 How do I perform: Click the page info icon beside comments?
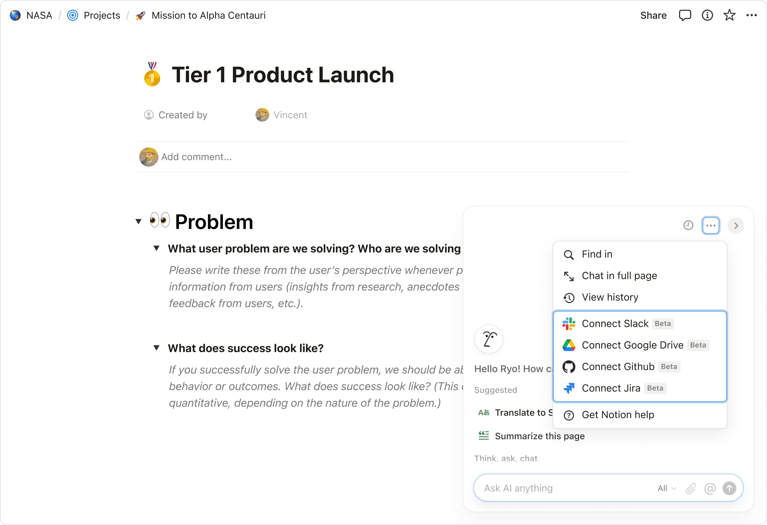pyautogui.click(x=707, y=15)
